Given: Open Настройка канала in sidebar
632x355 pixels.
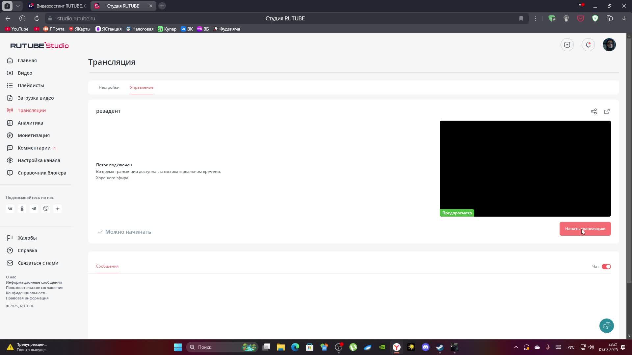Looking at the screenshot, I should 39,160.
